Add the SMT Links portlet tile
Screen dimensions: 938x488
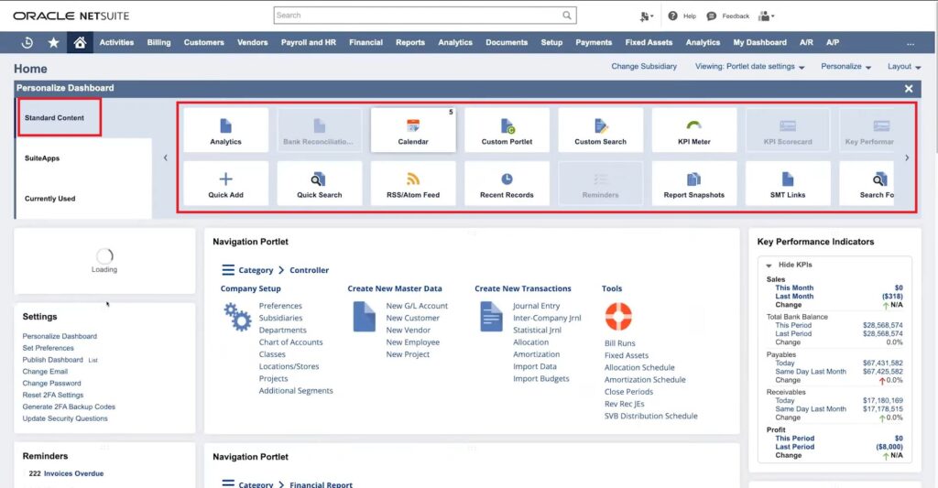(788, 184)
